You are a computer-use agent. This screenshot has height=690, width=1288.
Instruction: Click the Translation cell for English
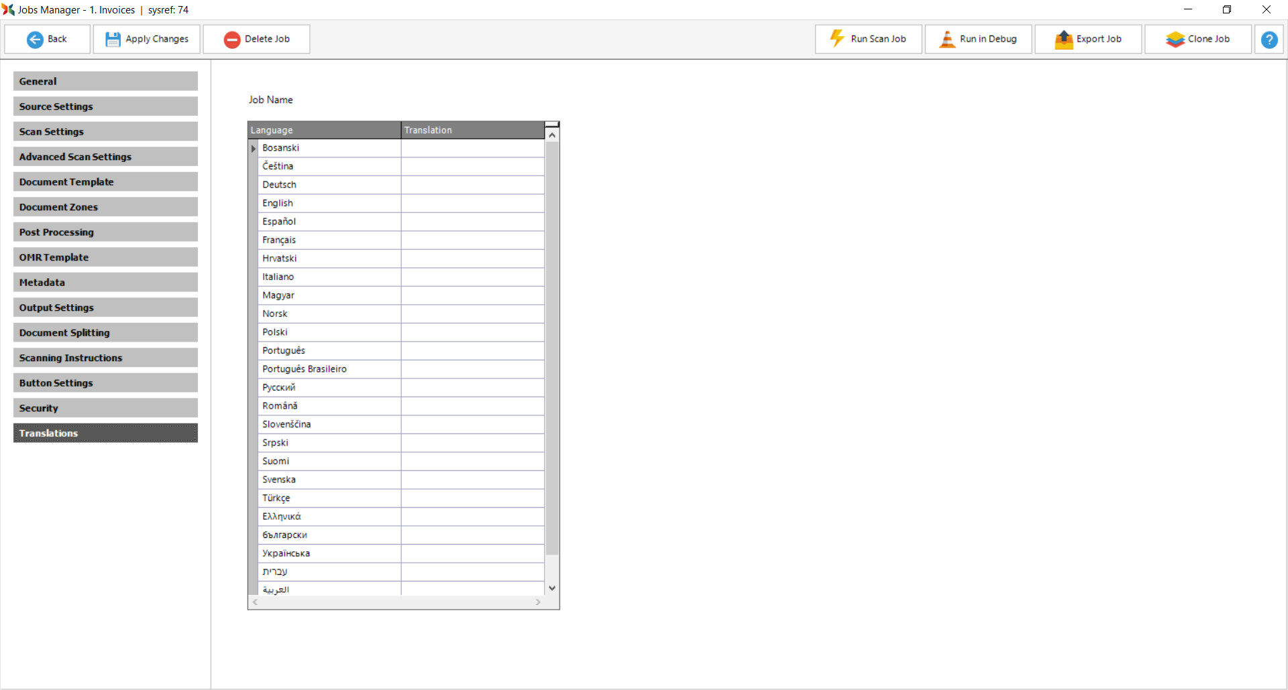click(x=472, y=203)
